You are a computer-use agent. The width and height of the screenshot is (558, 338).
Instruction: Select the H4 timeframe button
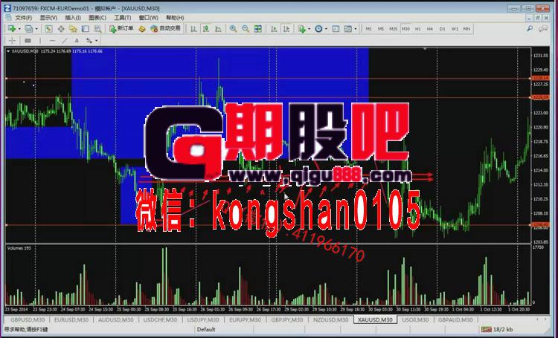pos(430,29)
